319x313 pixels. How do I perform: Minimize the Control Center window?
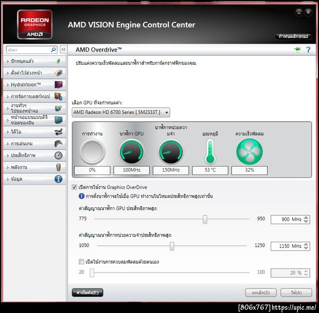299,12
